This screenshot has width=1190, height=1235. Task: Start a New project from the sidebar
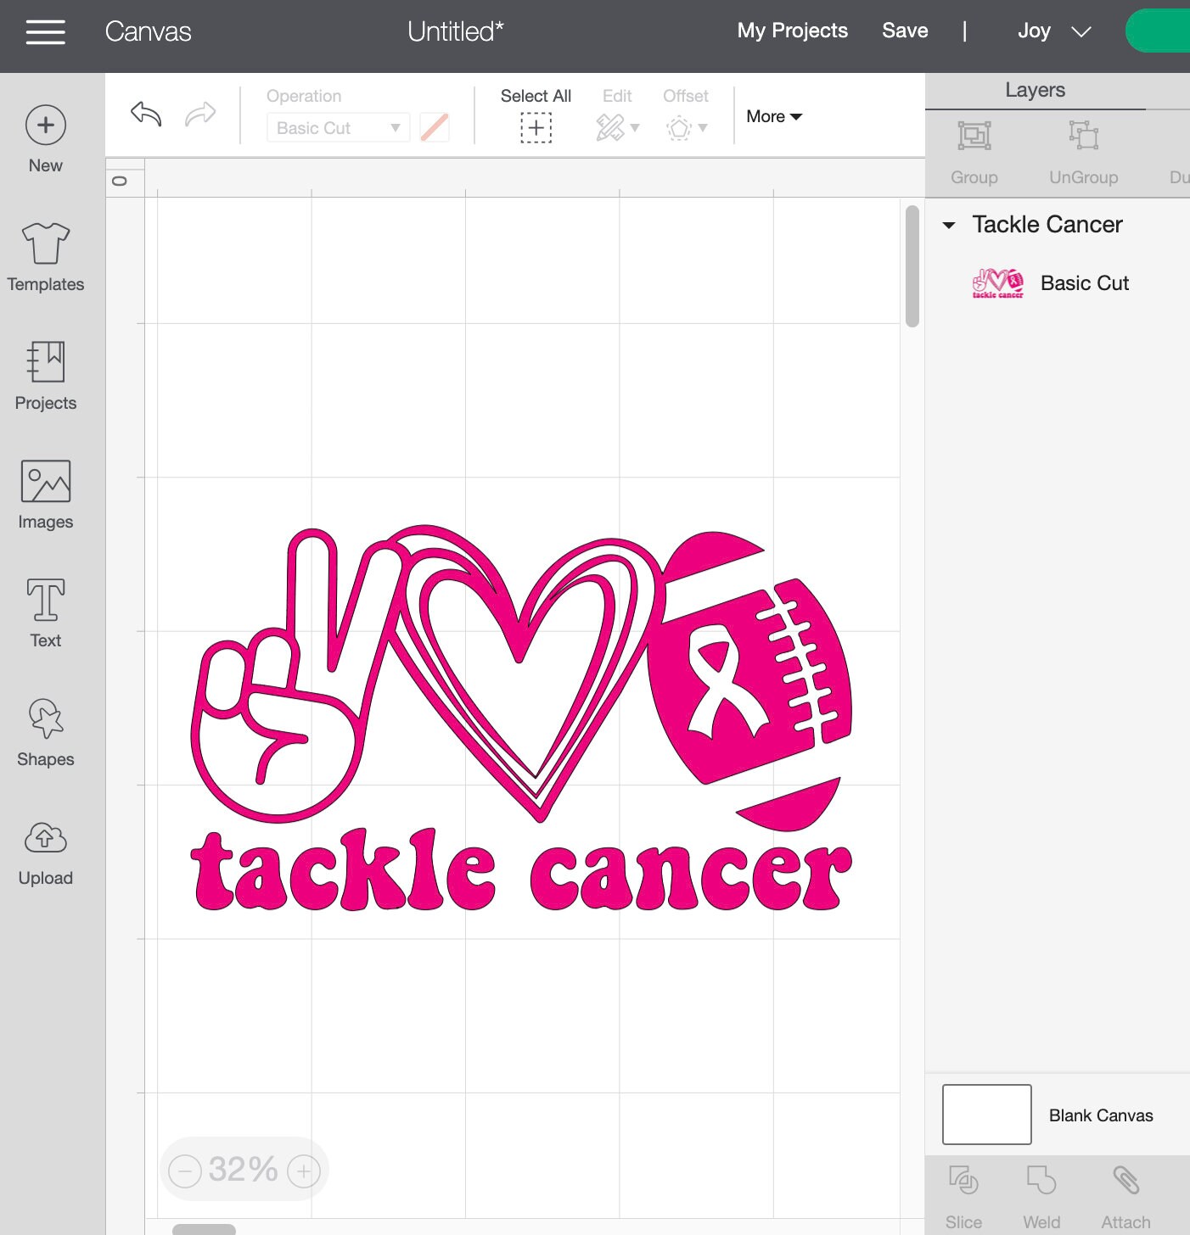pos(45,136)
